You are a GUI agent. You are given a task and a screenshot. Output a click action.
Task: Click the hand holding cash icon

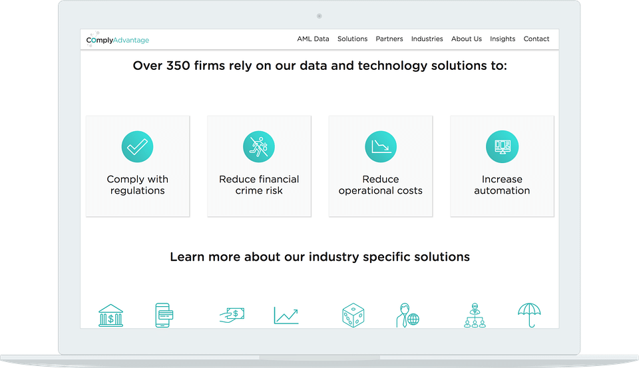pyautogui.click(x=232, y=315)
